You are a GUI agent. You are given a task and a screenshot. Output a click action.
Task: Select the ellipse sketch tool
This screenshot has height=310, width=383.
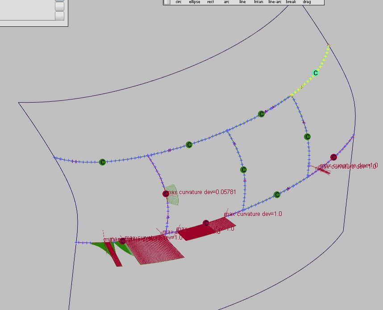pyautogui.click(x=195, y=2)
